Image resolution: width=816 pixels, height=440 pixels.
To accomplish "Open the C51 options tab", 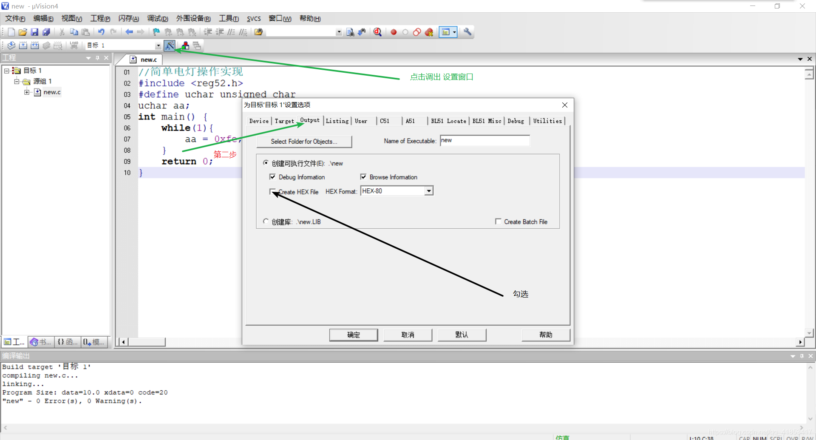I will point(385,121).
